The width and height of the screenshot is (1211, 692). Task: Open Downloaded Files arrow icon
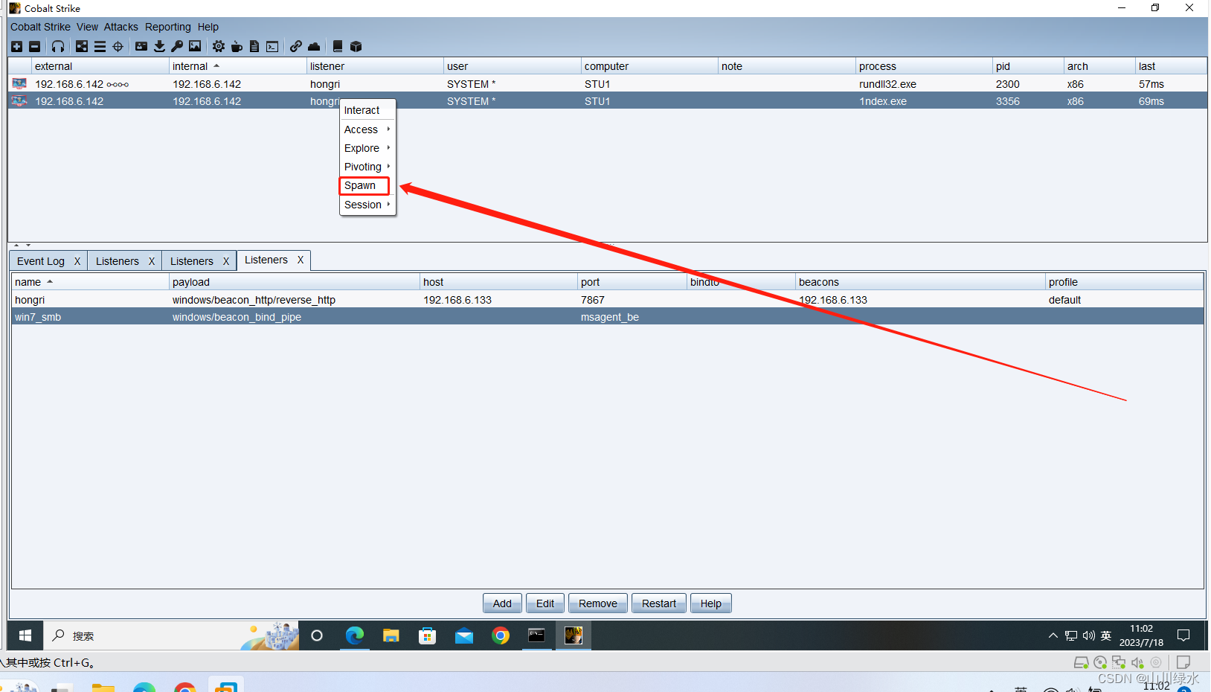(x=159, y=46)
